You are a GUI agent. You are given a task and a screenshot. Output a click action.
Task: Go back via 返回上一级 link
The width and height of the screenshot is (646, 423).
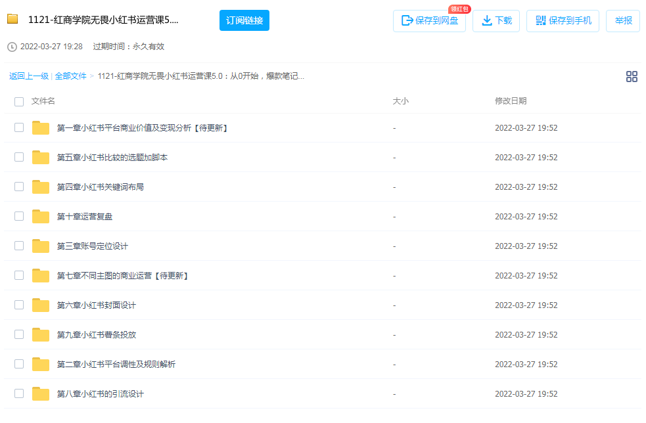pyautogui.click(x=29, y=76)
